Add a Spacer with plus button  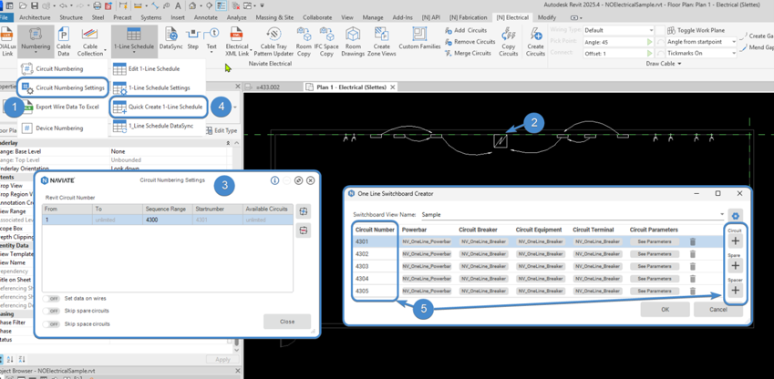pos(735,290)
